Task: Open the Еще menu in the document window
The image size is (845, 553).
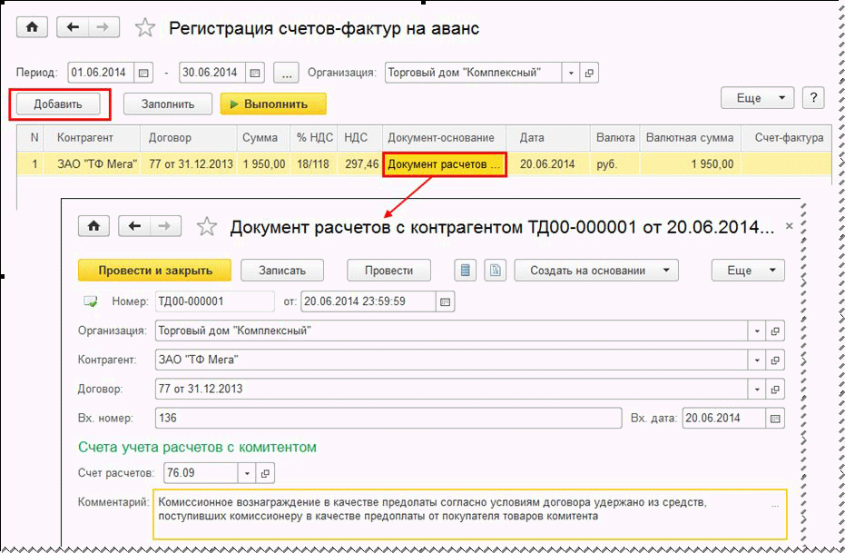Action: [x=748, y=270]
